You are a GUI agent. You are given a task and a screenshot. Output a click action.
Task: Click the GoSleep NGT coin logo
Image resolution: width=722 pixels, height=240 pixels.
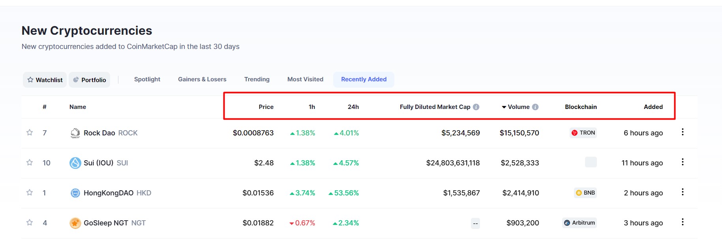tap(75, 223)
